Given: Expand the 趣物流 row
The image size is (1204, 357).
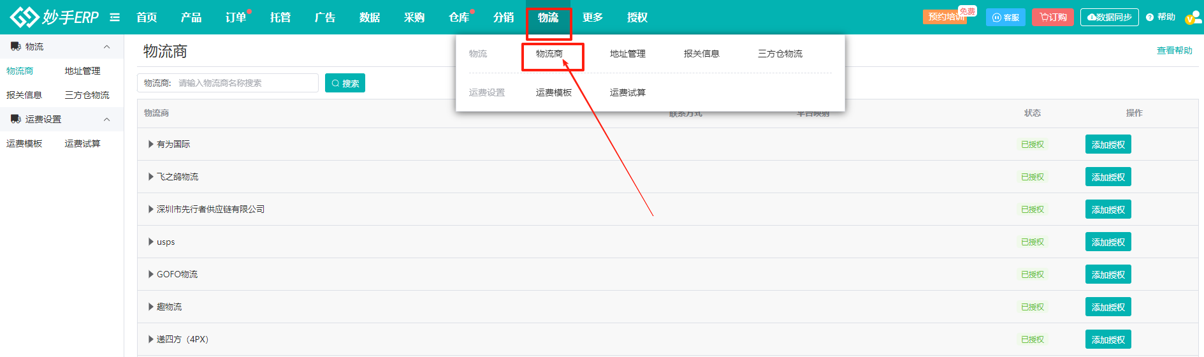Looking at the screenshot, I should [151, 307].
